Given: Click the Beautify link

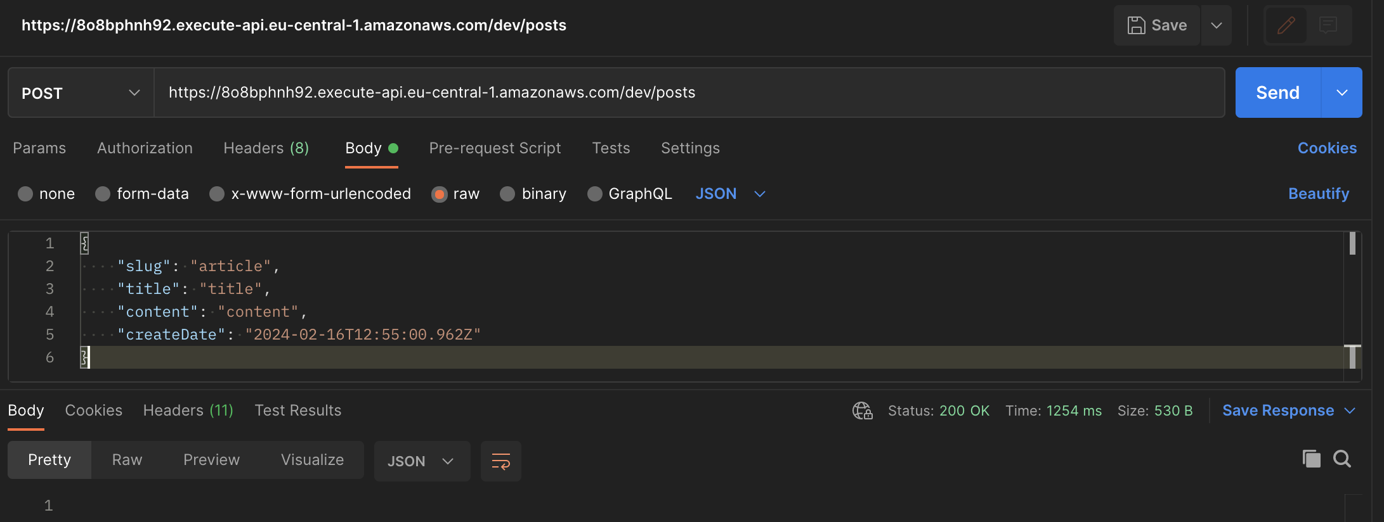Looking at the screenshot, I should (1319, 194).
